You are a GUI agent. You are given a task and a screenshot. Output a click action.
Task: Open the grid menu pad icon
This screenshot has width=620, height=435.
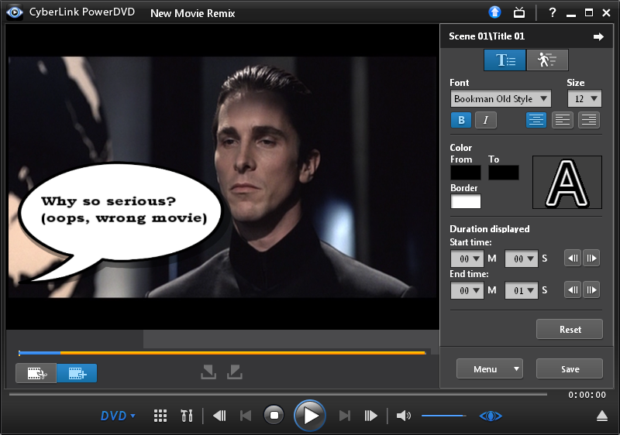160,416
